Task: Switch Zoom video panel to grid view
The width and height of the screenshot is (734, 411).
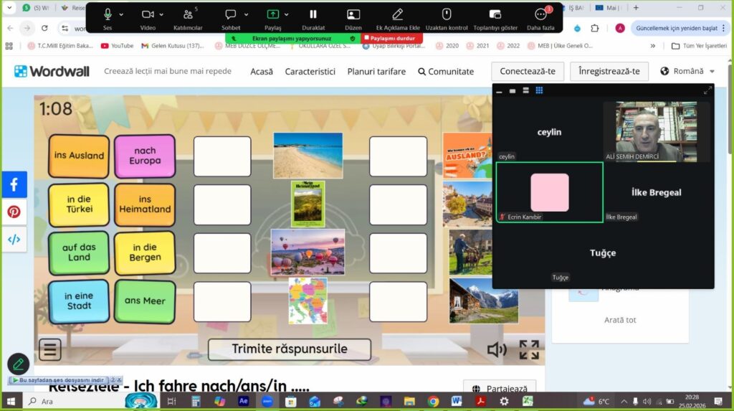Action: coord(539,90)
